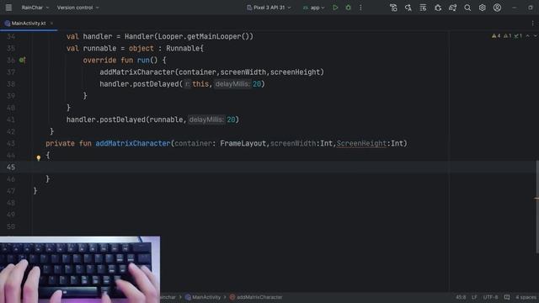Click the MainActivity breadcrumb

[203, 297]
